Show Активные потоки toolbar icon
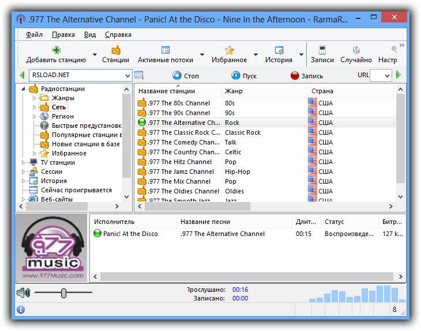Image resolution: width=421 pixels, height=331 pixels. pyautogui.click(x=166, y=50)
